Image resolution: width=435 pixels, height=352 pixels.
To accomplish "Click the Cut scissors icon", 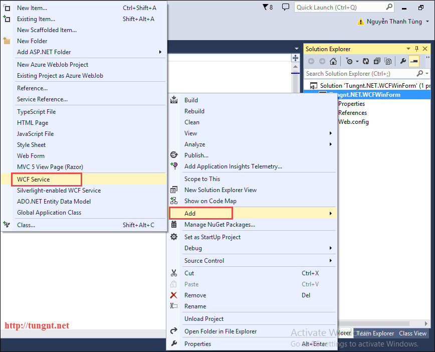I will 174,273.
